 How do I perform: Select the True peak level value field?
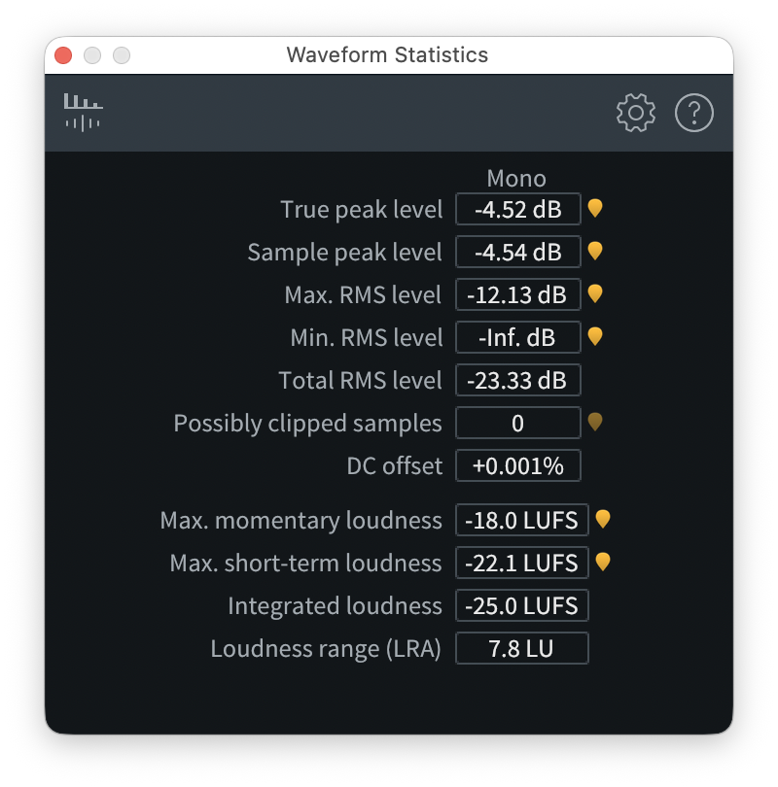[517, 209]
